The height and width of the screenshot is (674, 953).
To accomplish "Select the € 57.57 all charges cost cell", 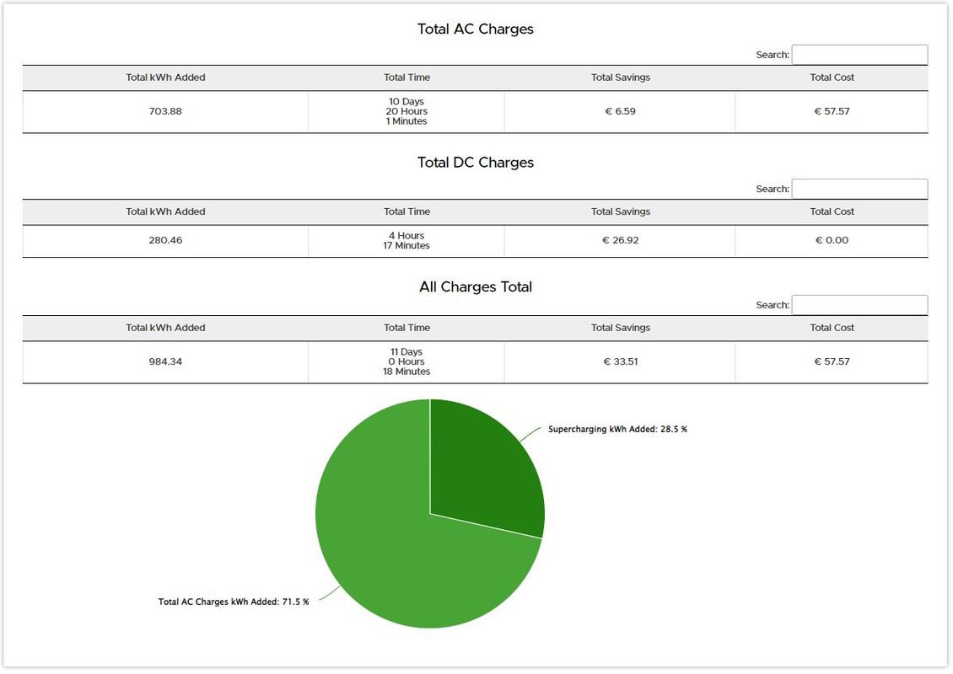I will coord(832,362).
